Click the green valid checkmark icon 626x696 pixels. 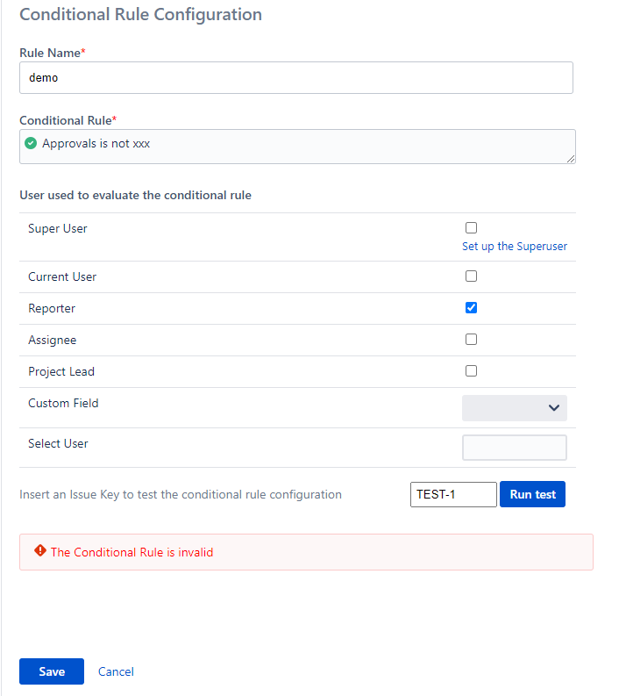point(31,143)
